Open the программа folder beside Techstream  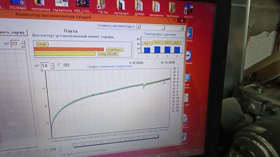[156, 9]
